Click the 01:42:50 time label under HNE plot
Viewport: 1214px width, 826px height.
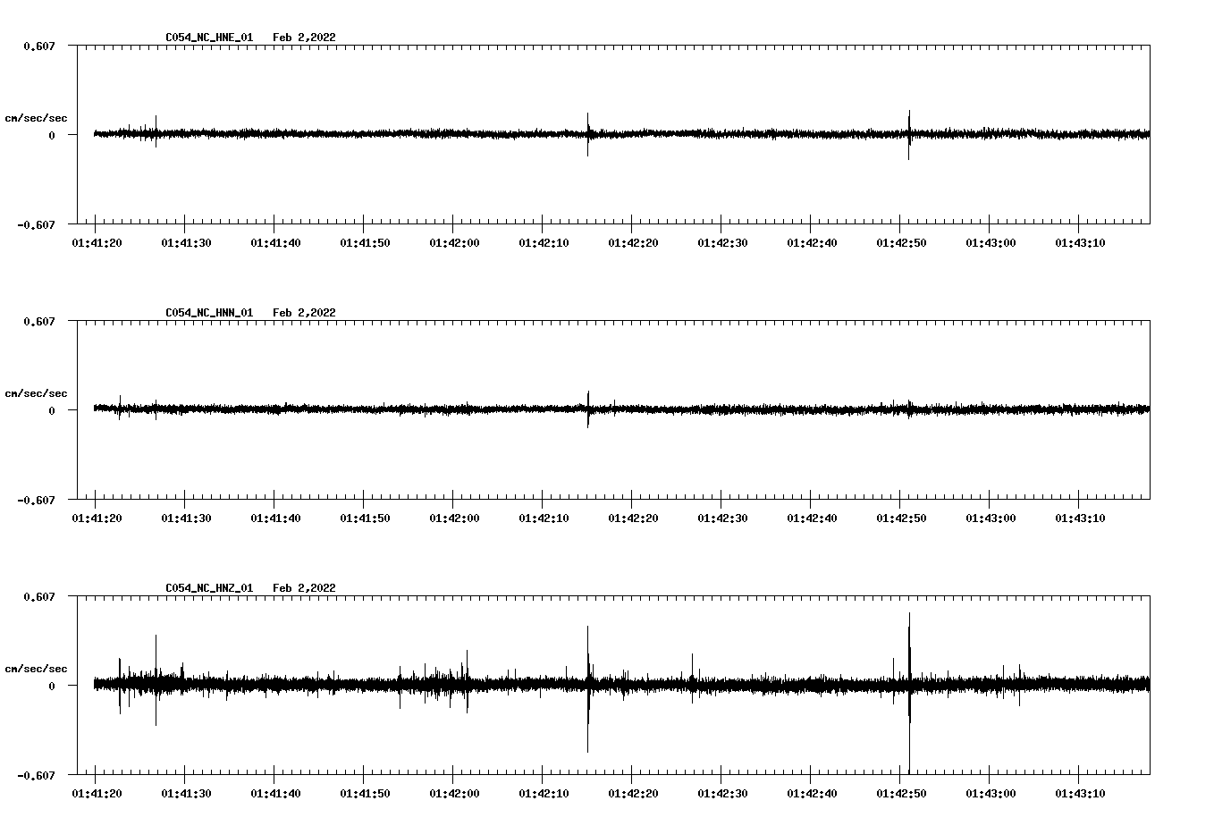point(901,243)
